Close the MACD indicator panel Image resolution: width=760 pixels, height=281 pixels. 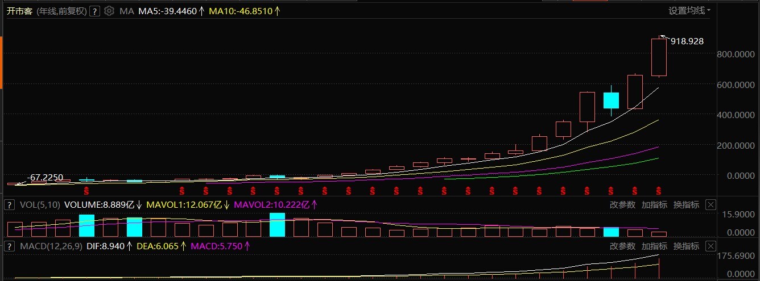click(711, 246)
